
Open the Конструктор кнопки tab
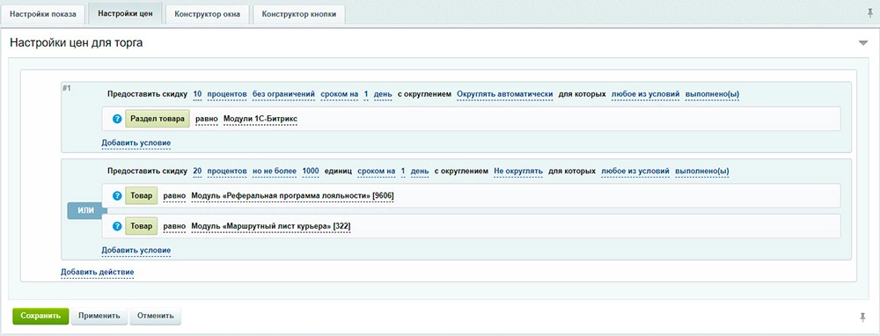(x=299, y=15)
